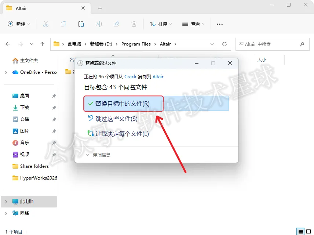Close the 替换或跳过文件 dialog
The image size is (314, 235).
coord(230,63)
